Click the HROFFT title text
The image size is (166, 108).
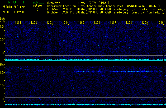pos(16,2)
